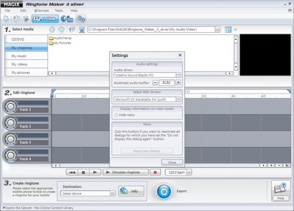Fit the timeline to window
This screenshot has height=211, width=294.
287,165
